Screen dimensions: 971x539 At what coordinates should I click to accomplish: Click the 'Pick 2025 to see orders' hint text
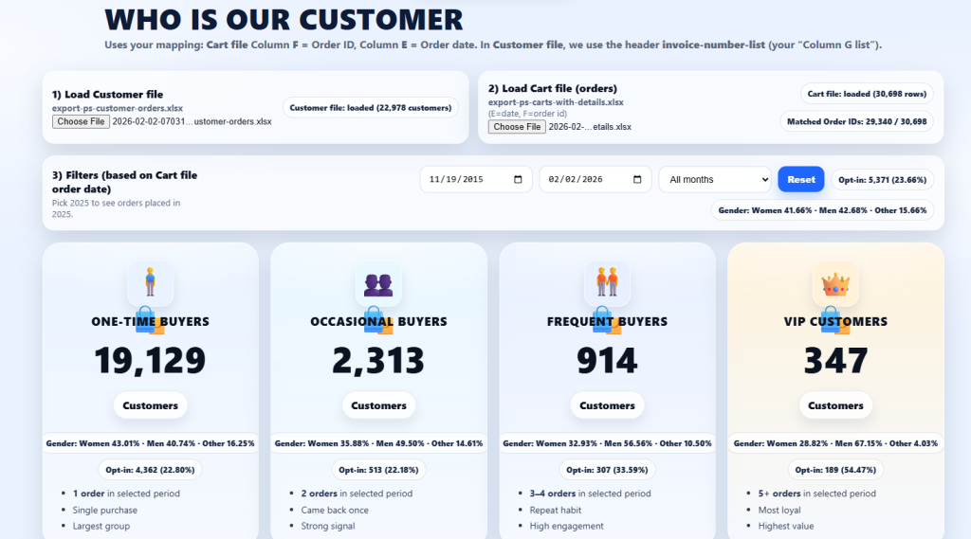point(116,208)
